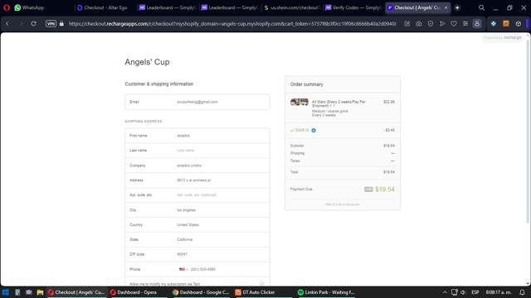The width and height of the screenshot is (531, 298).
Task: Open the Country dropdown
Action: coord(197,224)
